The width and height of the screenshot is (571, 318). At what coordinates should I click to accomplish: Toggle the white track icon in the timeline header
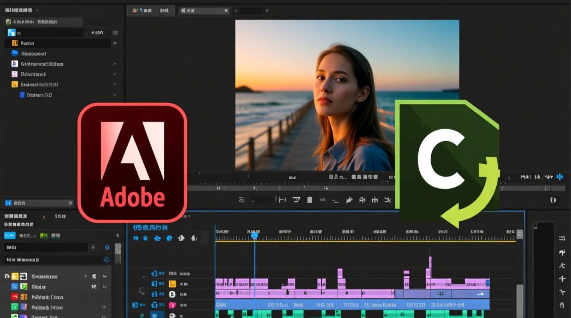pos(172,294)
